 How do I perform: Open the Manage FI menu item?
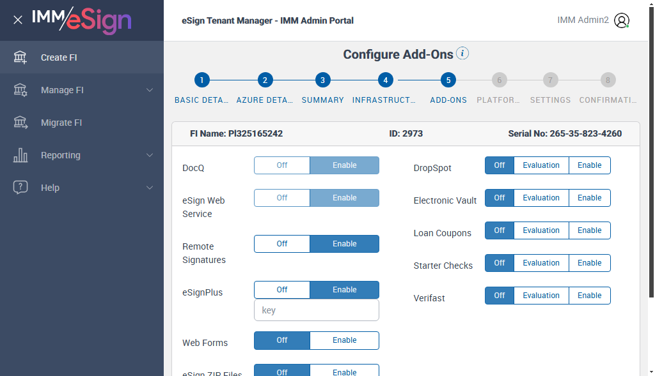[82, 89]
